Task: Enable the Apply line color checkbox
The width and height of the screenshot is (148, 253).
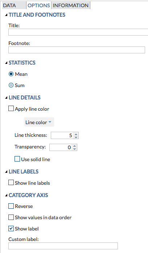Action: pos(11,109)
